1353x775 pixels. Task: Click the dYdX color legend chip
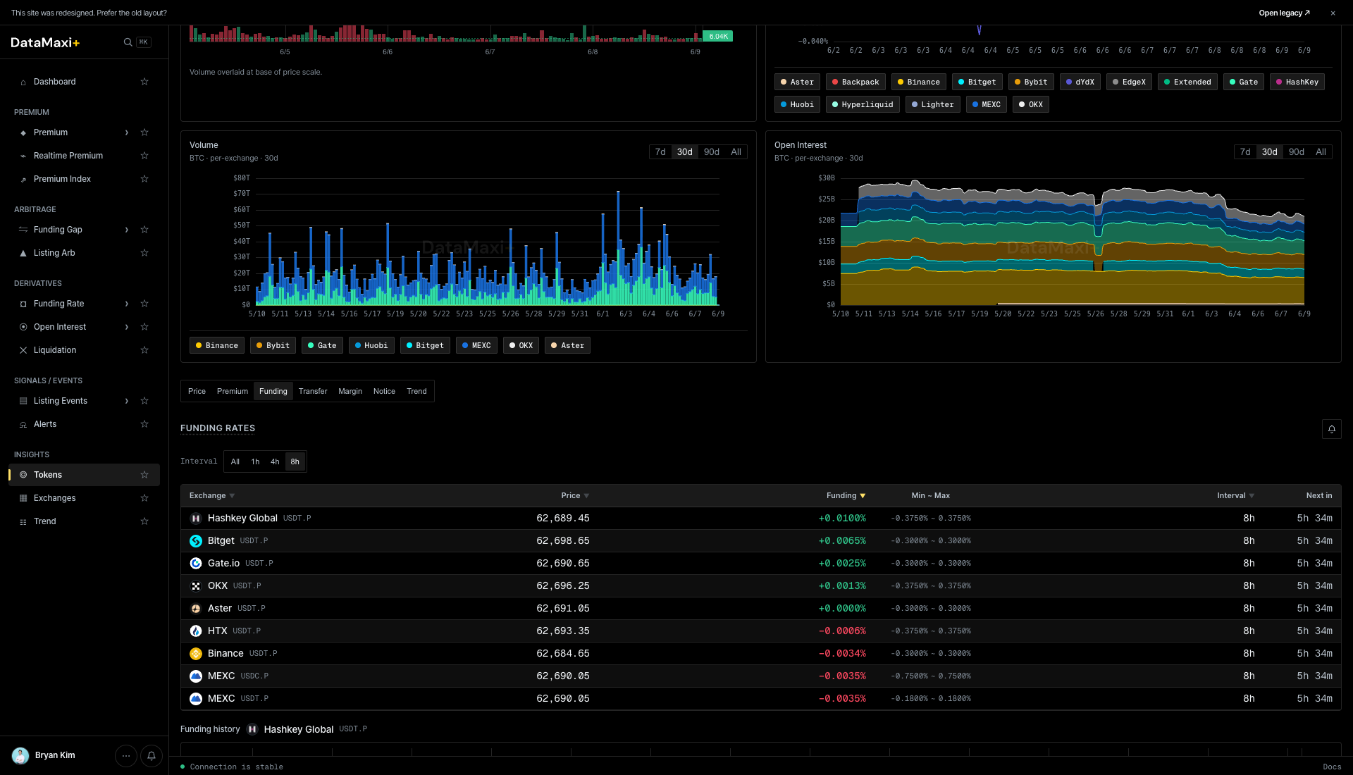pos(1080,82)
